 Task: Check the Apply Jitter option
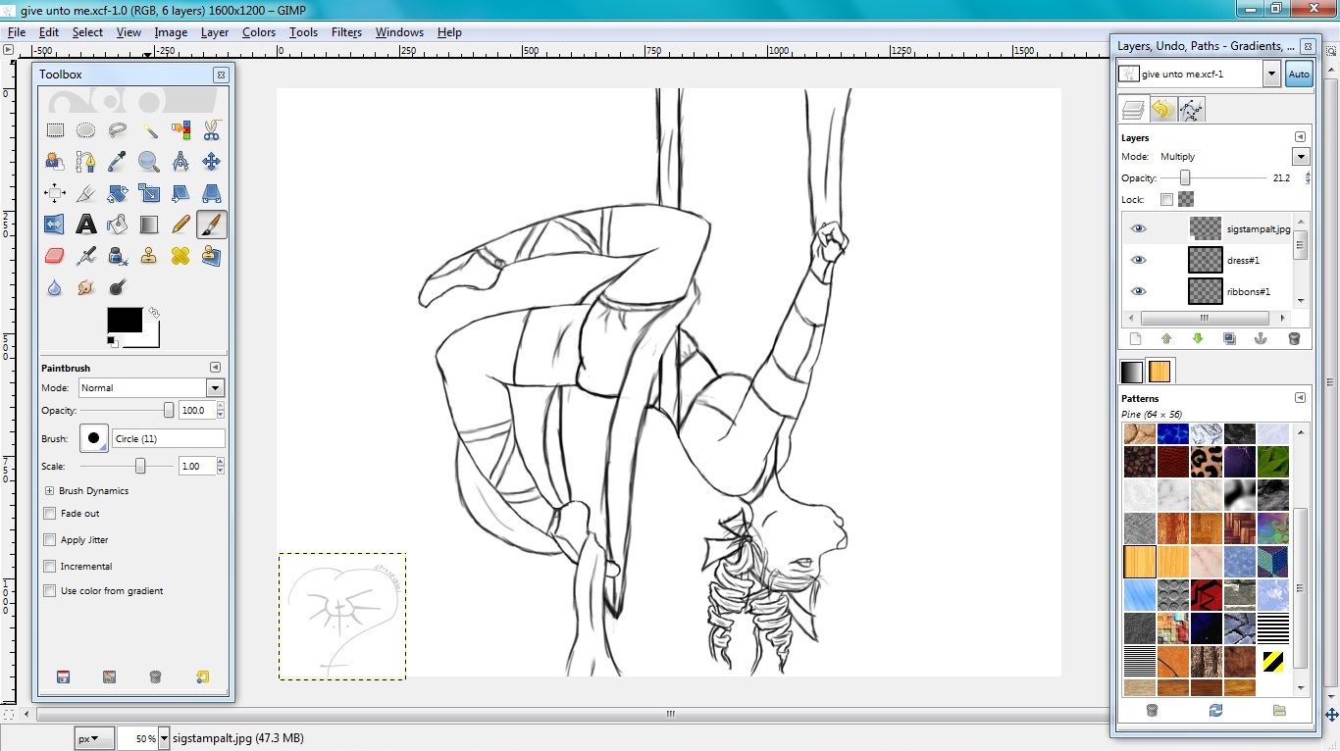click(x=50, y=540)
